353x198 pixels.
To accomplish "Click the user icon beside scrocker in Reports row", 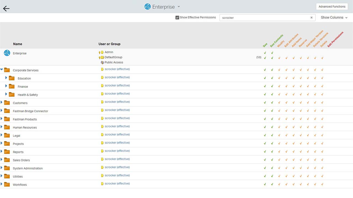I will (x=102, y=151).
